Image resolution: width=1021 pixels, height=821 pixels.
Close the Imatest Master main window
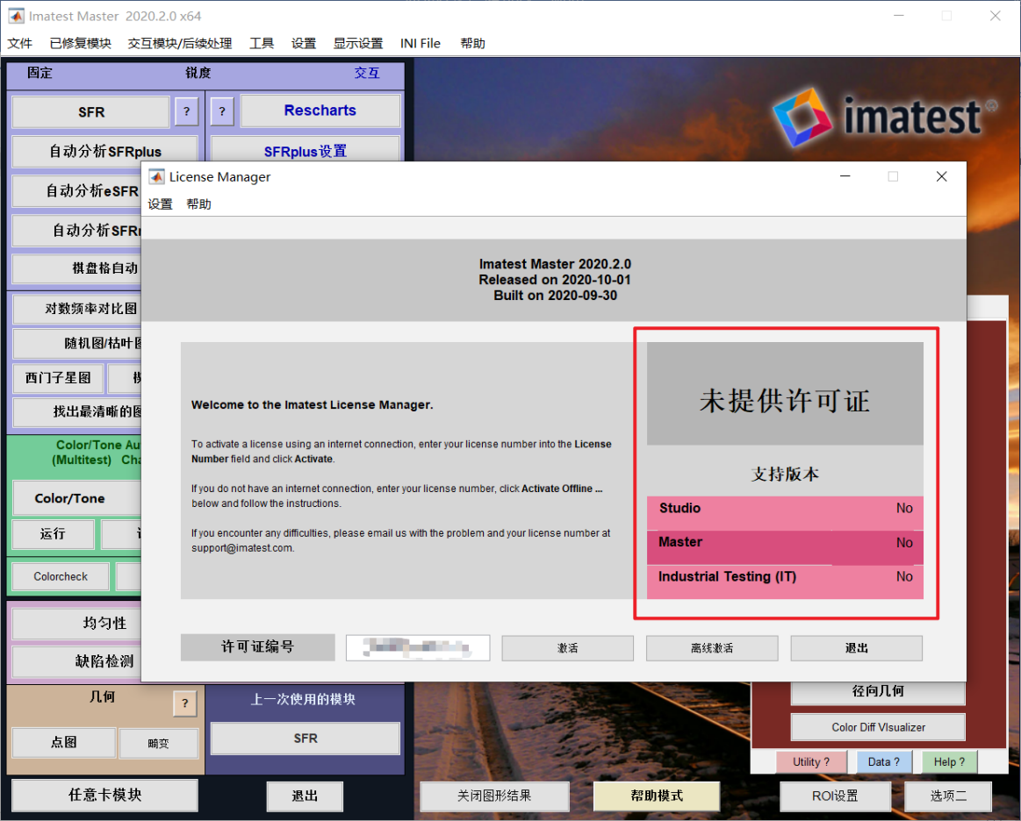995,16
